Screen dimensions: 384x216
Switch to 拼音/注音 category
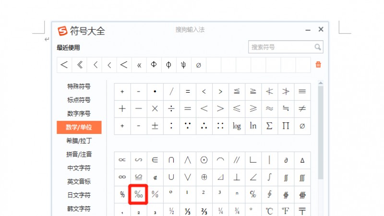point(79,155)
